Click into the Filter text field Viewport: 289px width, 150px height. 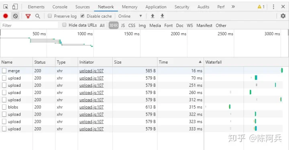pos(29,25)
